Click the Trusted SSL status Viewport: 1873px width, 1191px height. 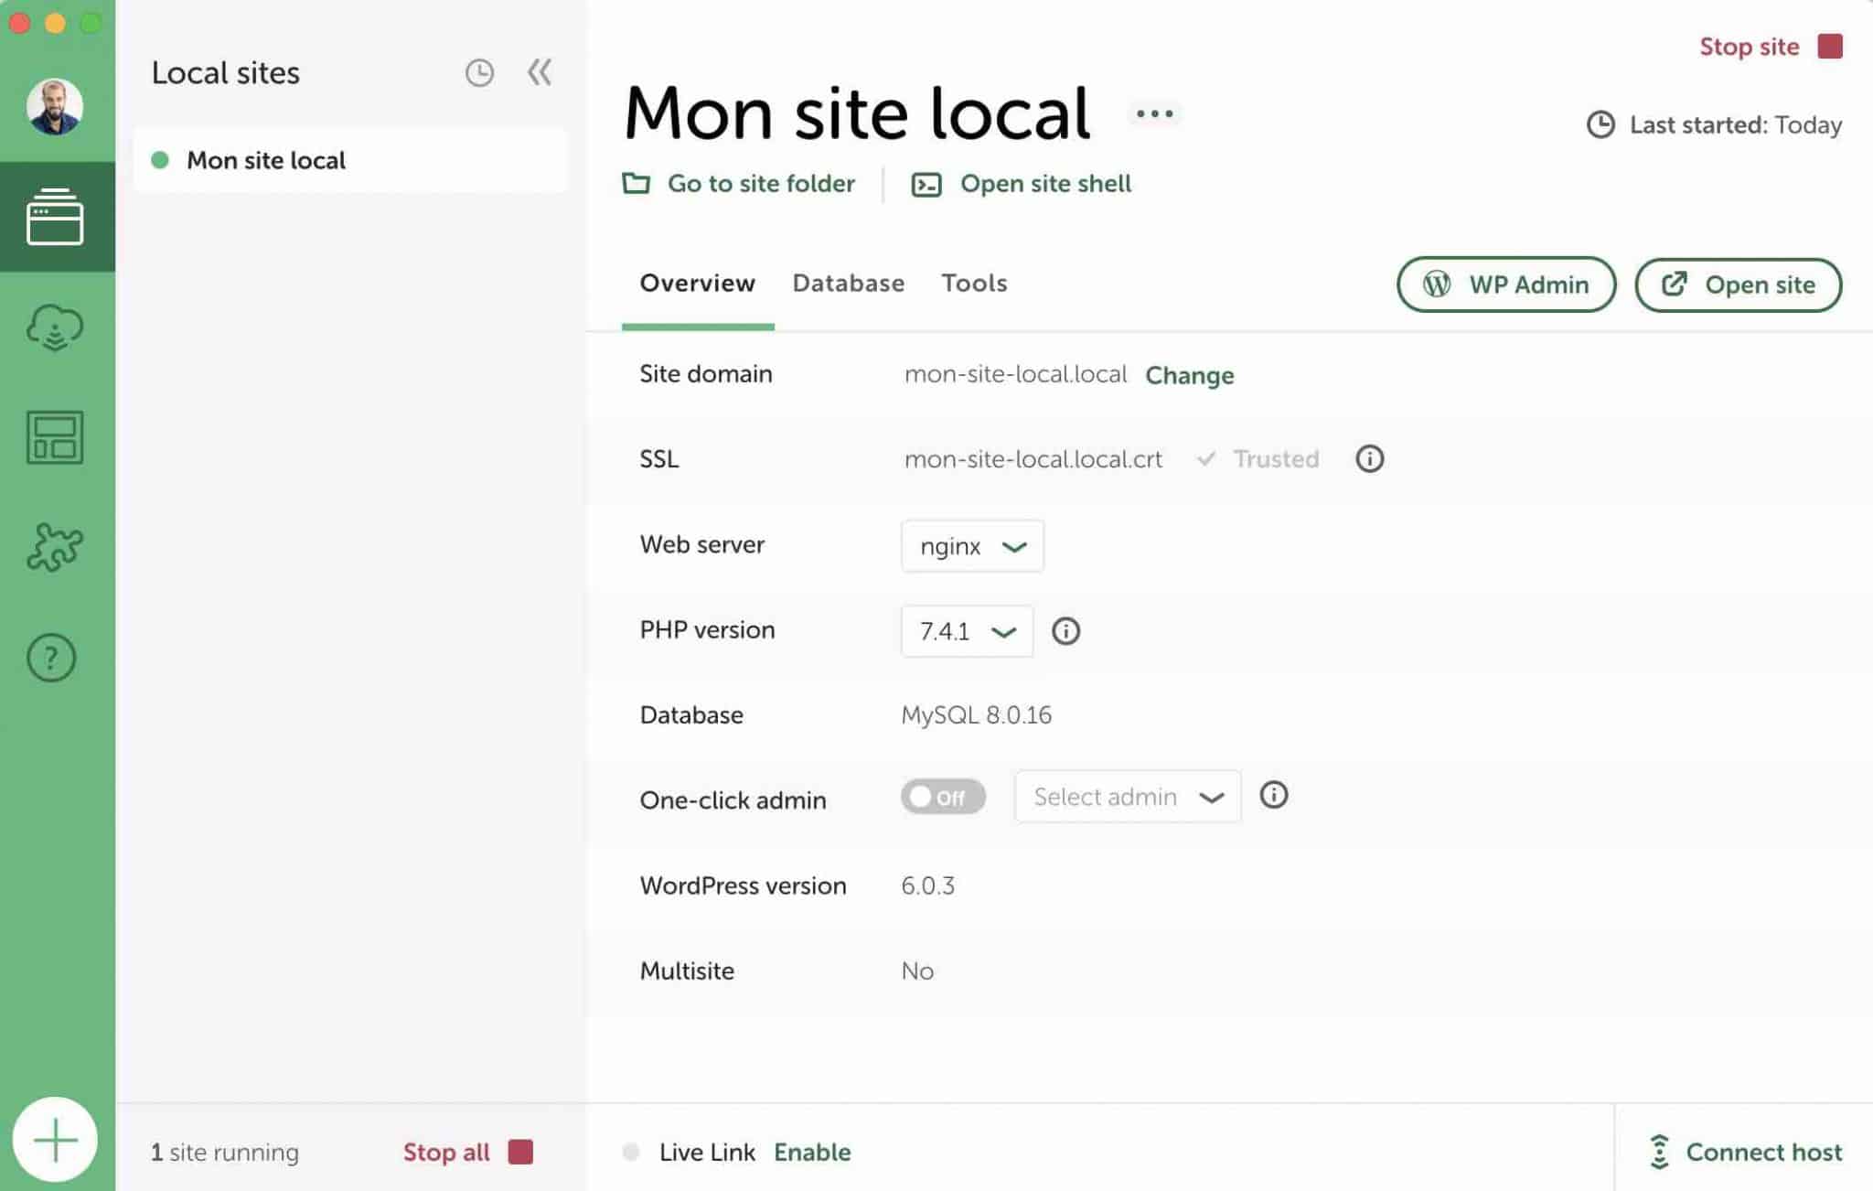(x=1258, y=458)
